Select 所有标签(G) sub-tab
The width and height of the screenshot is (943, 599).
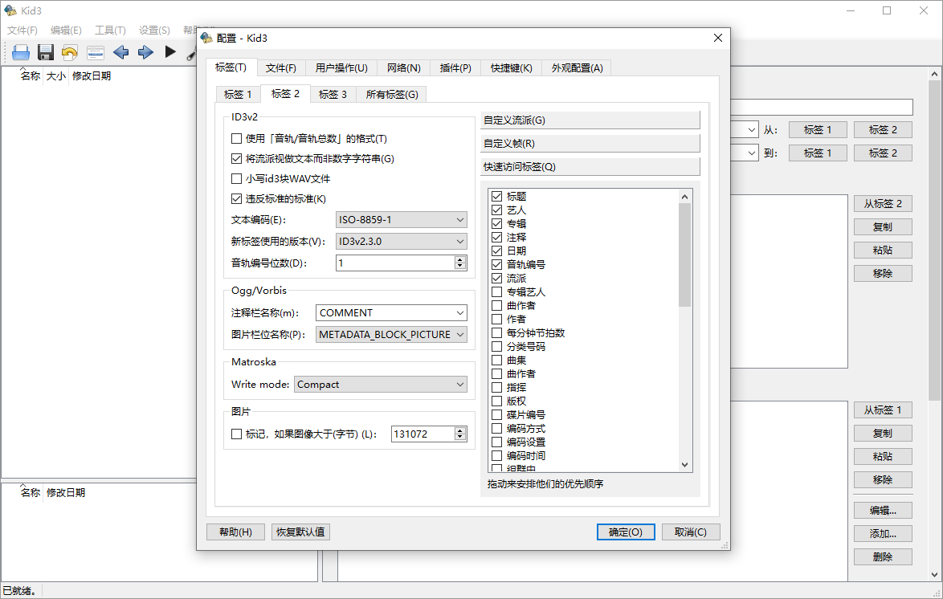point(391,95)
